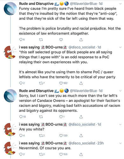Open the chevron menu on the Candace Owens tweet
Screen dimensions: 124x159
(120, 91)
